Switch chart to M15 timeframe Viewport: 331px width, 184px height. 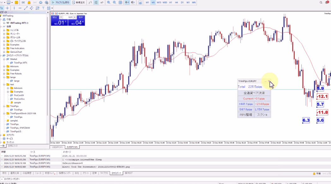click(159, 2)
